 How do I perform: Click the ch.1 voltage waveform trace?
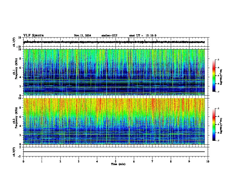[x=114, y=42]
